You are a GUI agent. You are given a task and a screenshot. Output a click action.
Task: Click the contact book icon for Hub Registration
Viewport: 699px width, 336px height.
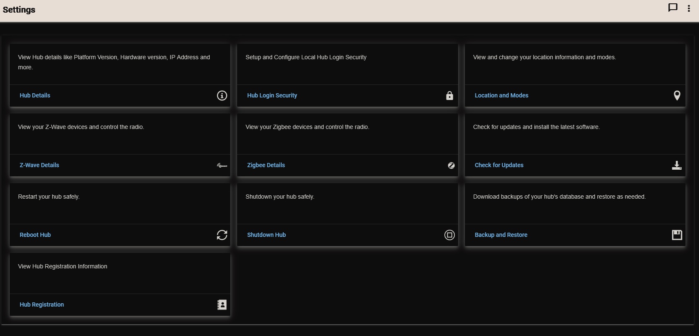coord(222,304)
